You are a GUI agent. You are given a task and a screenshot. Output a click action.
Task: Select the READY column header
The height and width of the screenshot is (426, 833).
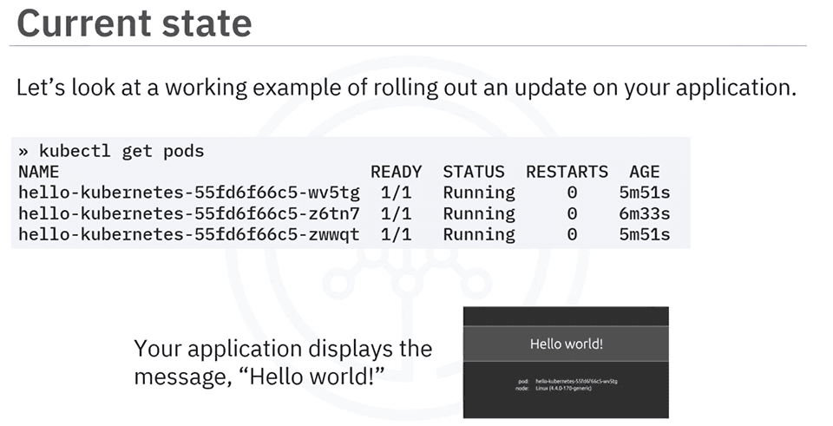coord(396,172)
